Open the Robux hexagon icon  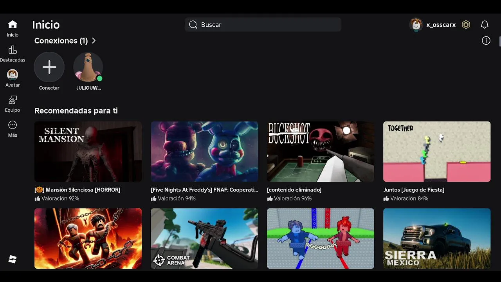[466, 25]
